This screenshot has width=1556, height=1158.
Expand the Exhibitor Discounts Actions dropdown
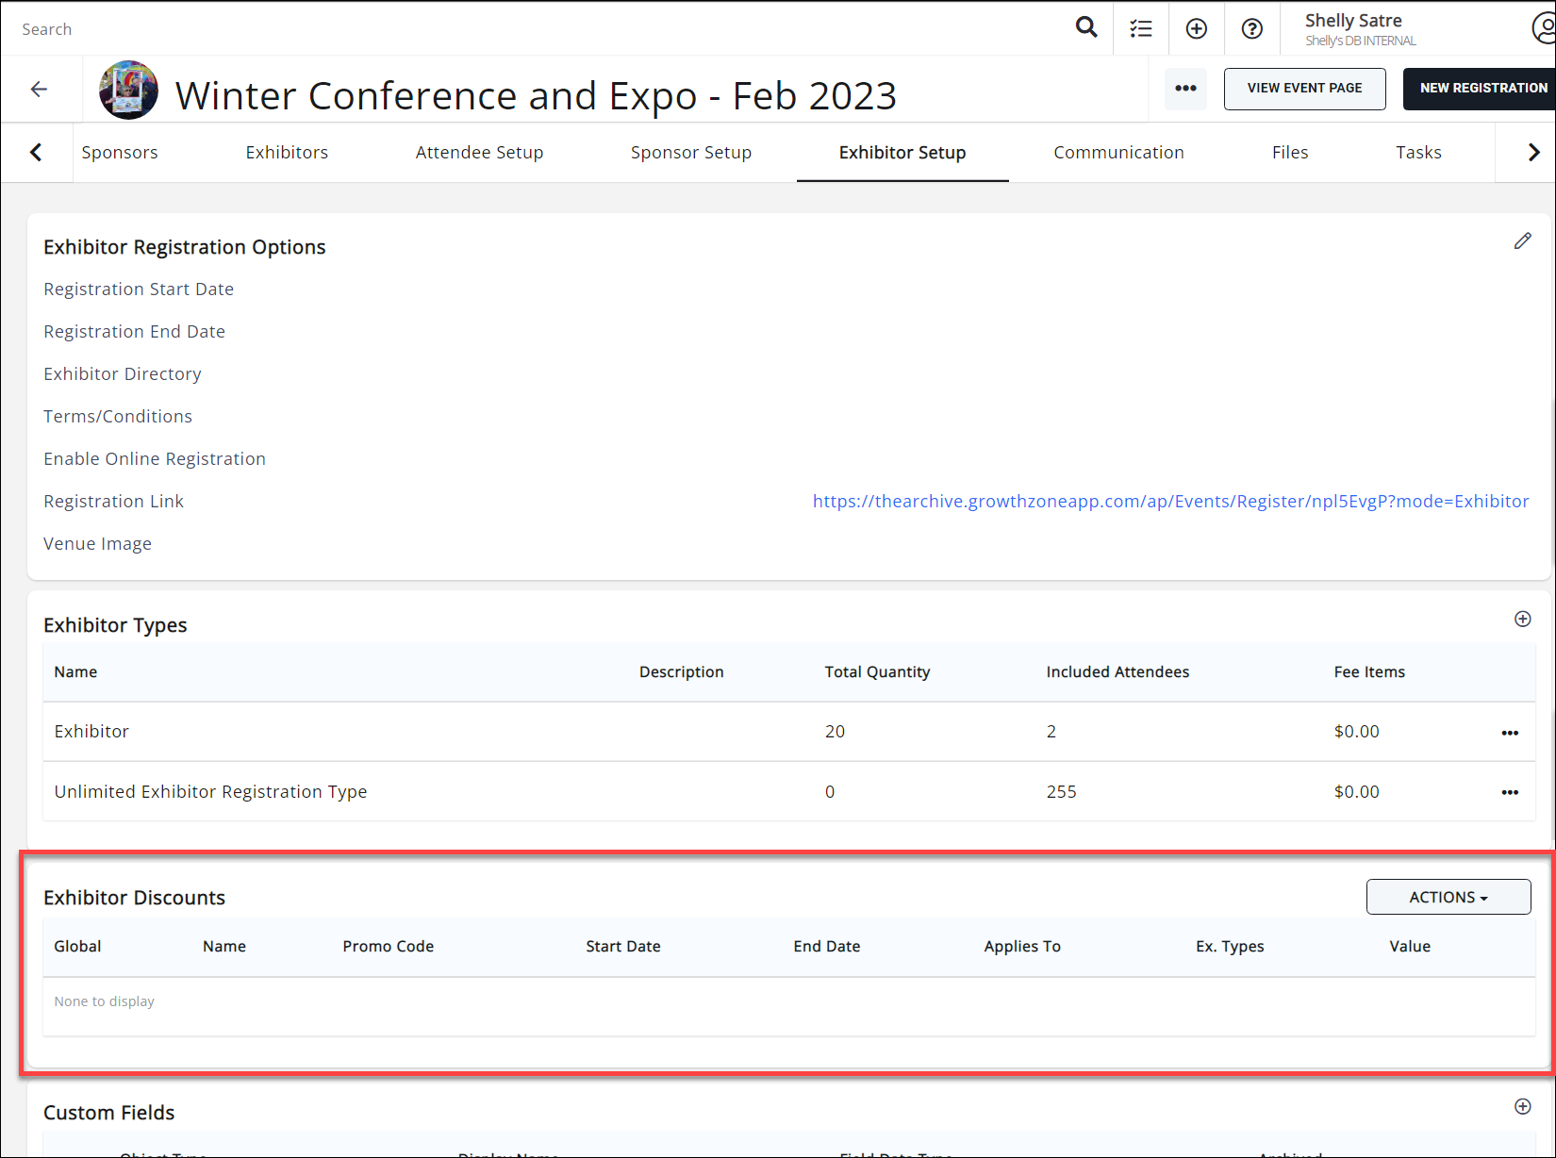point(1448,898)
